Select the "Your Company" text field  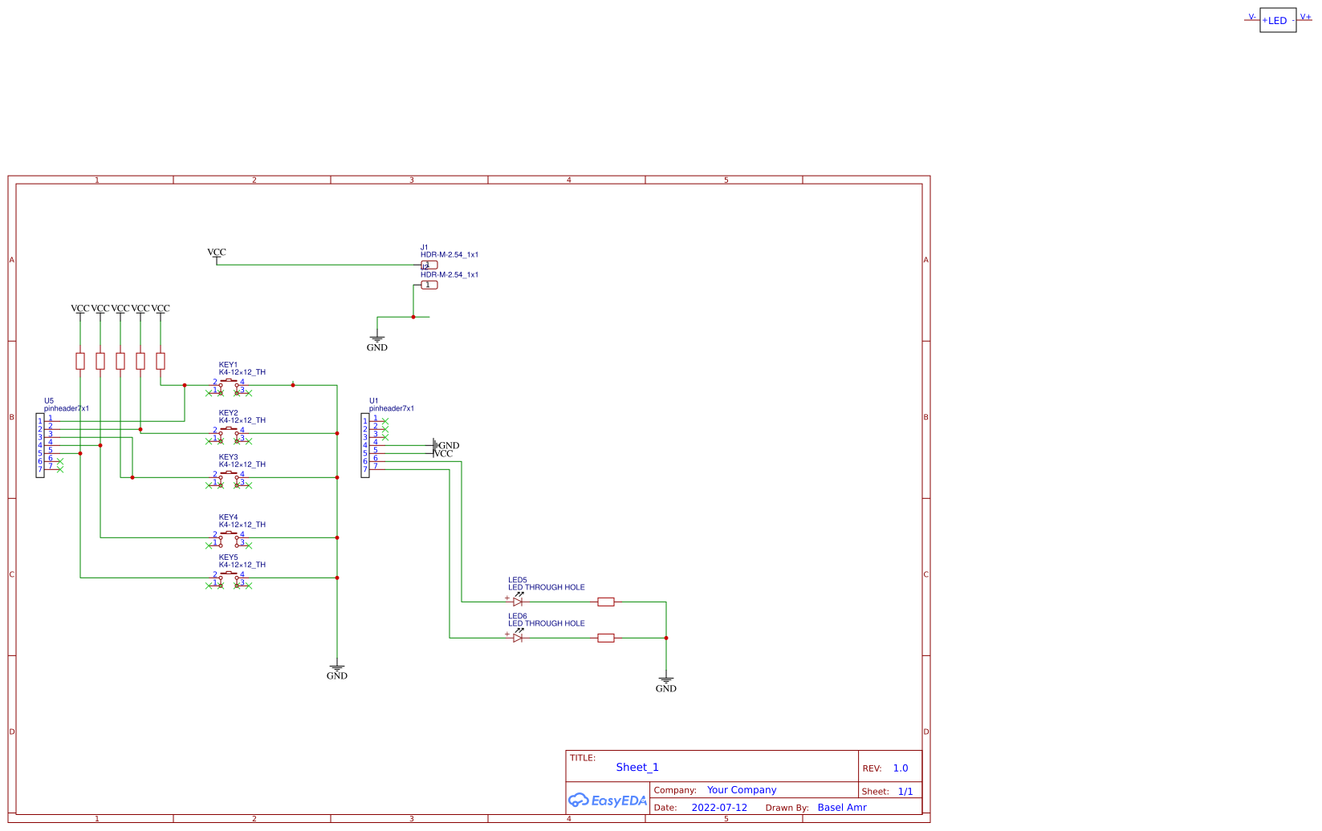point(741,790)
